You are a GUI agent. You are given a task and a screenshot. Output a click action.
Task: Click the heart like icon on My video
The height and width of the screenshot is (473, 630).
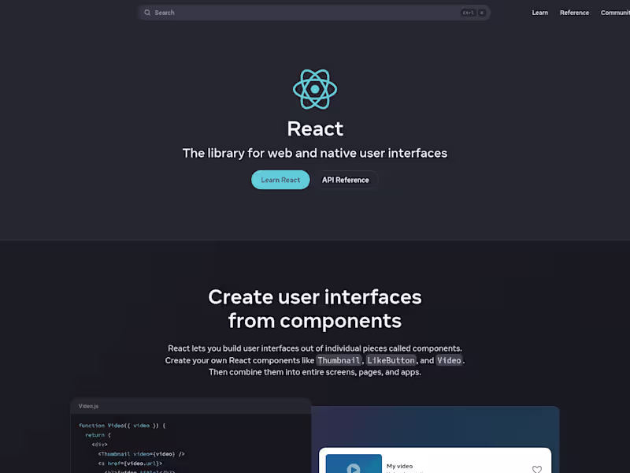tap(537, 469)
